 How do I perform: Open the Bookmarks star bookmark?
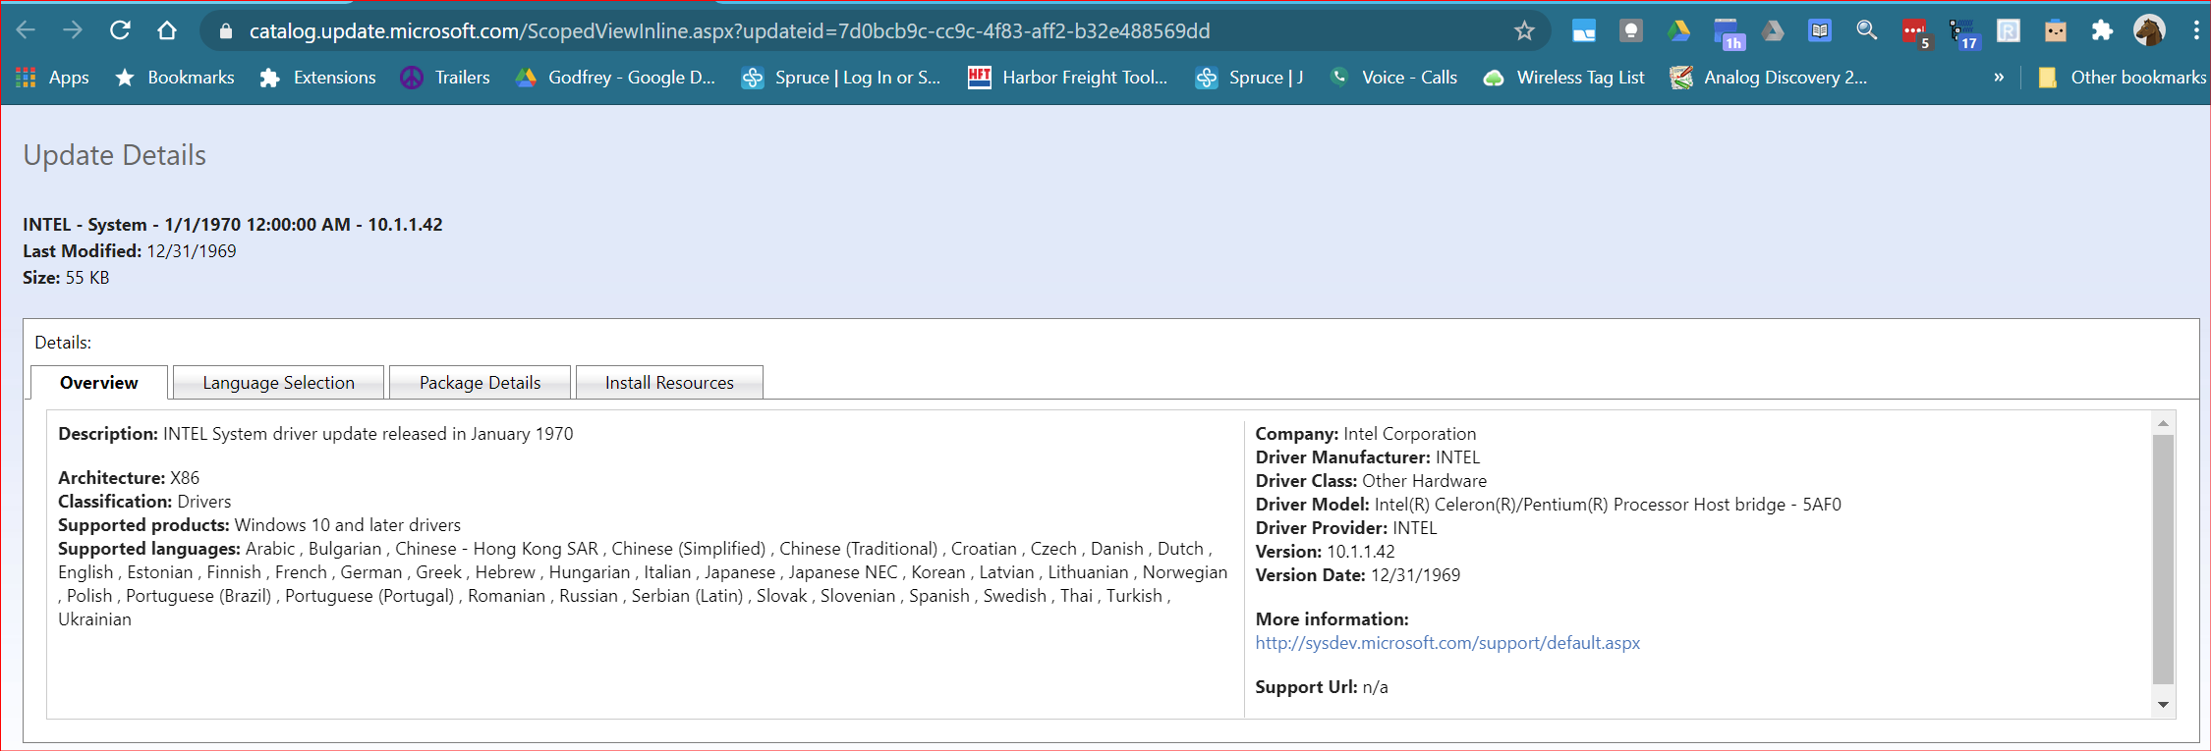[x=175, y=78]
